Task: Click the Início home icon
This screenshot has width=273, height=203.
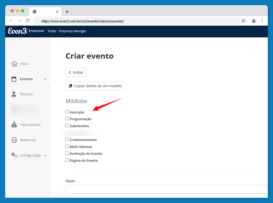Action: (14, 64)
